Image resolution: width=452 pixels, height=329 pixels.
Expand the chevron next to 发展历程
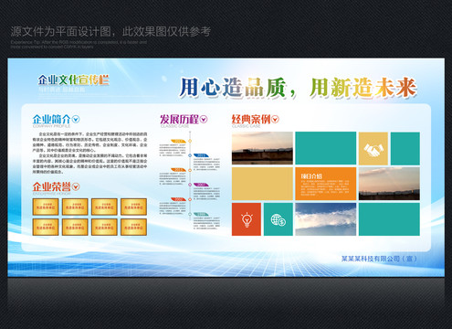click(204, 120)
